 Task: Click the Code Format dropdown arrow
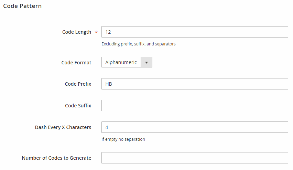(146, 62)
